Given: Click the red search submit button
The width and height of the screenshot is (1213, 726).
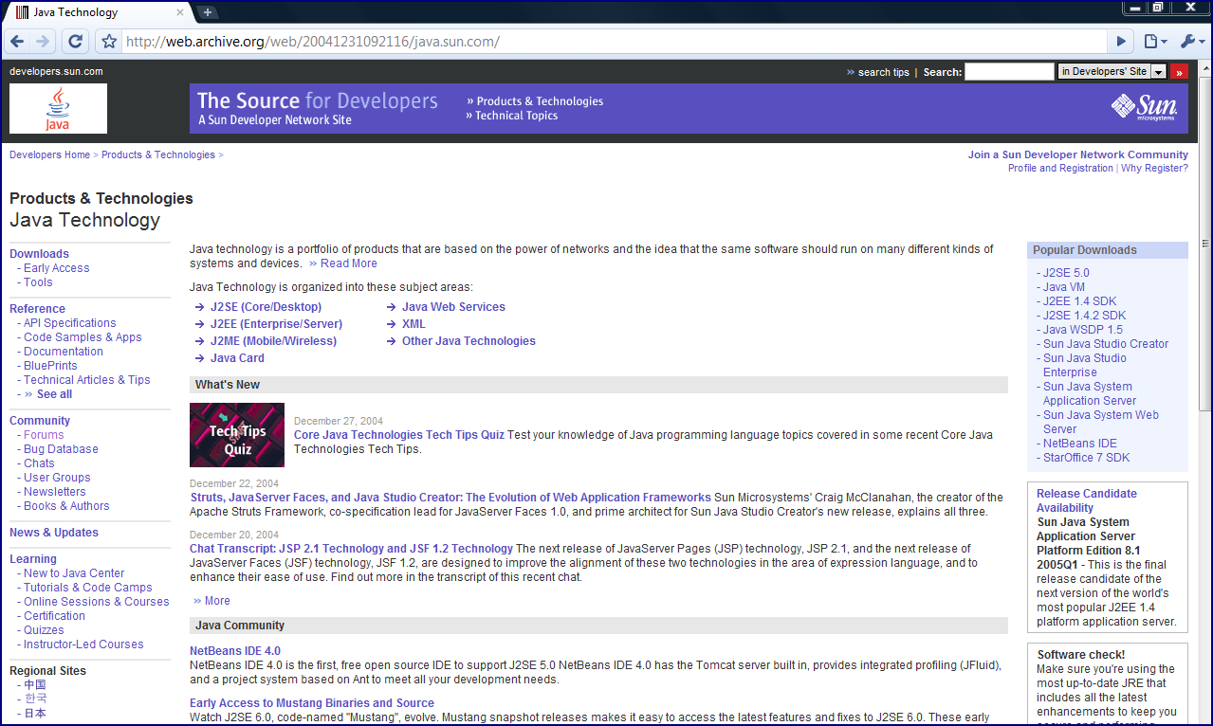Looking at the screenshot, I should pyautogui.click(x=1179, y=71).
